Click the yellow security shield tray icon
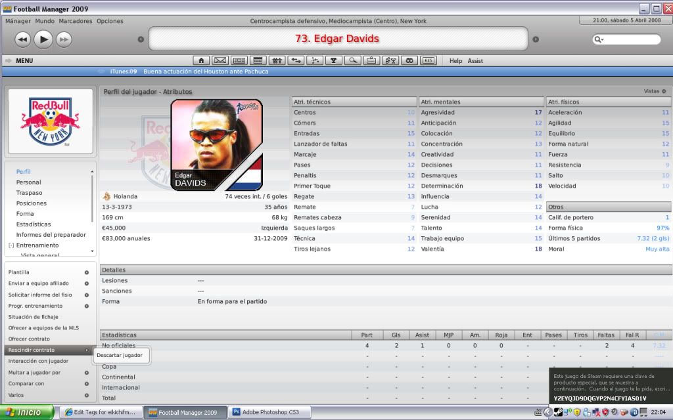This screenshot has width=673, height=420. click(577, 412)
